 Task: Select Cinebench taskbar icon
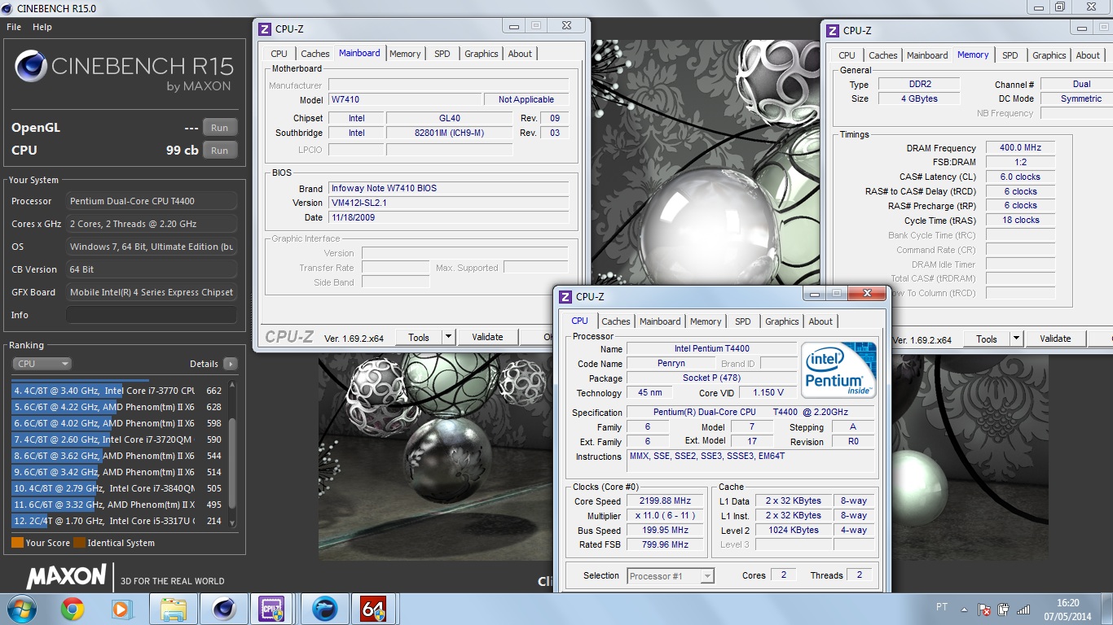tap(224, 609)
